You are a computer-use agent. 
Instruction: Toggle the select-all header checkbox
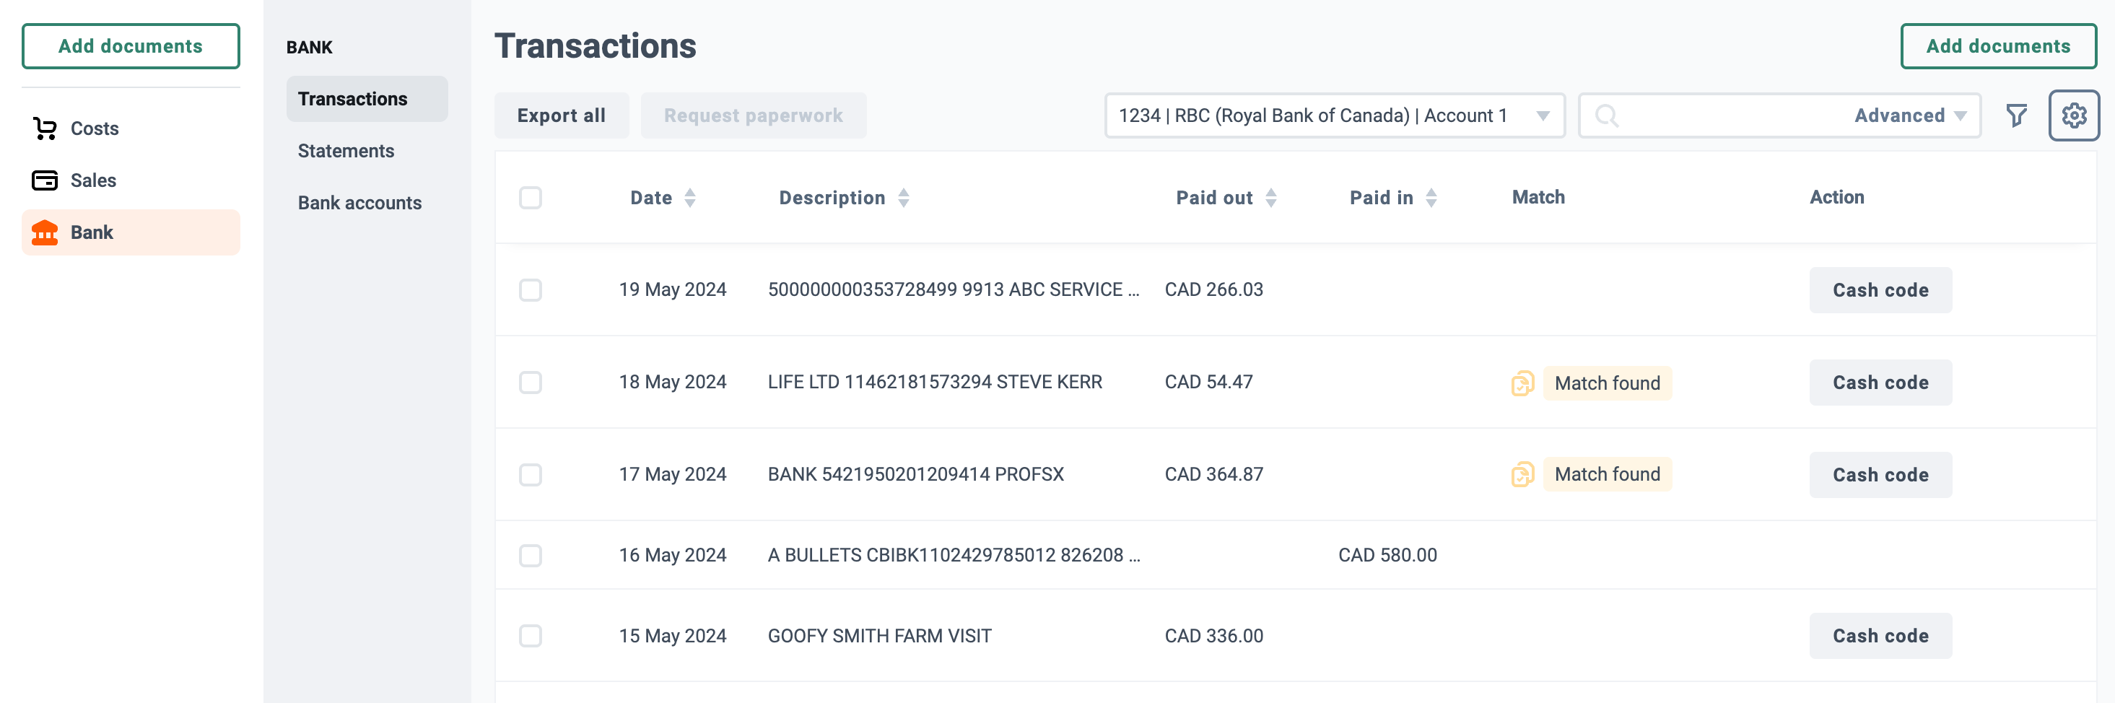(531, 198)
